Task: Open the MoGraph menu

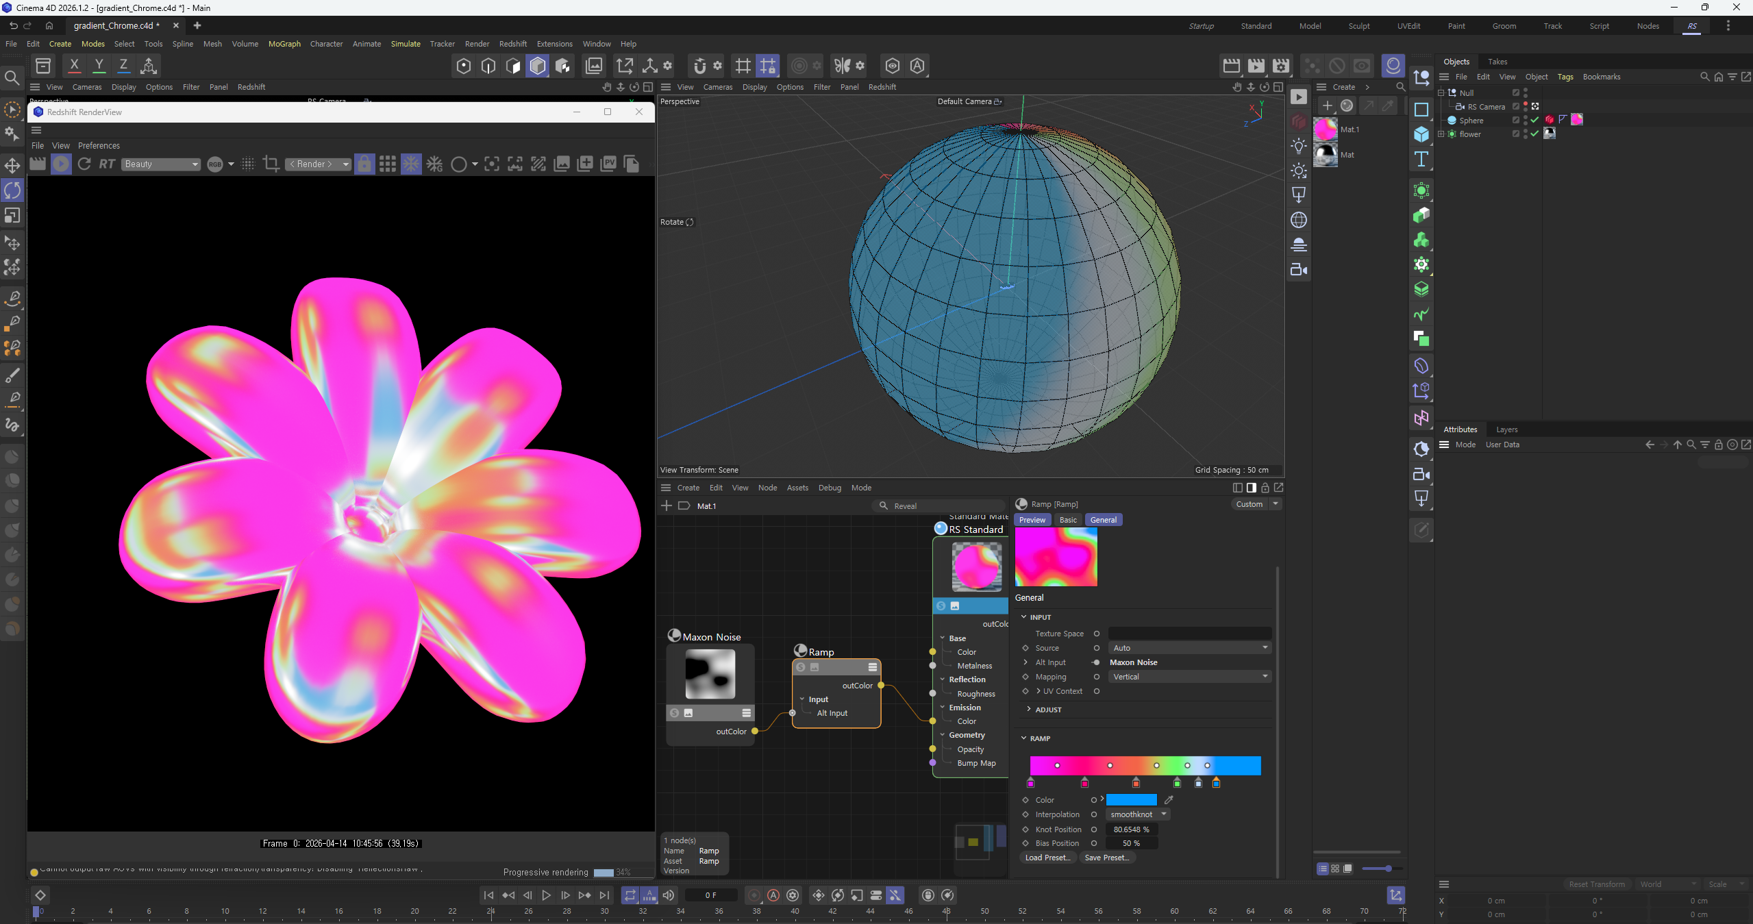Action: pyautogui.click(x=284, y=44)
